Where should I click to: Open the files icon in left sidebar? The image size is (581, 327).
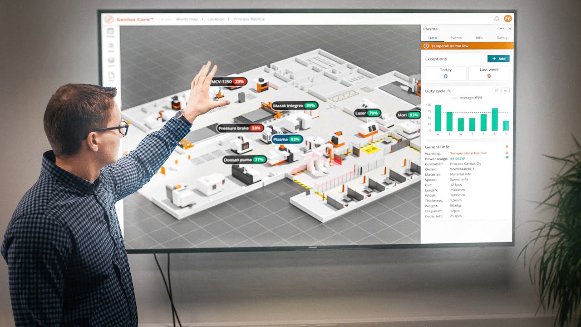click(x=111, y=76)
